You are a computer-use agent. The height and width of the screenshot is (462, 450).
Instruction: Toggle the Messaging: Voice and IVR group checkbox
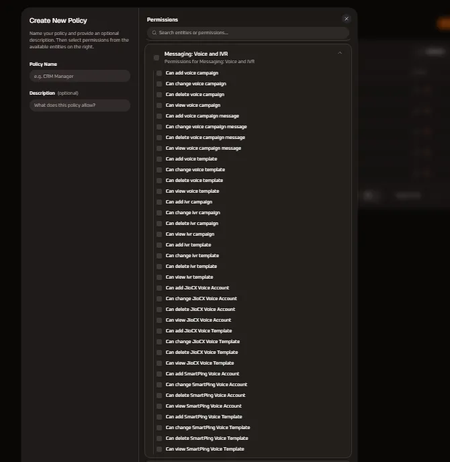[x=156, y=58]
